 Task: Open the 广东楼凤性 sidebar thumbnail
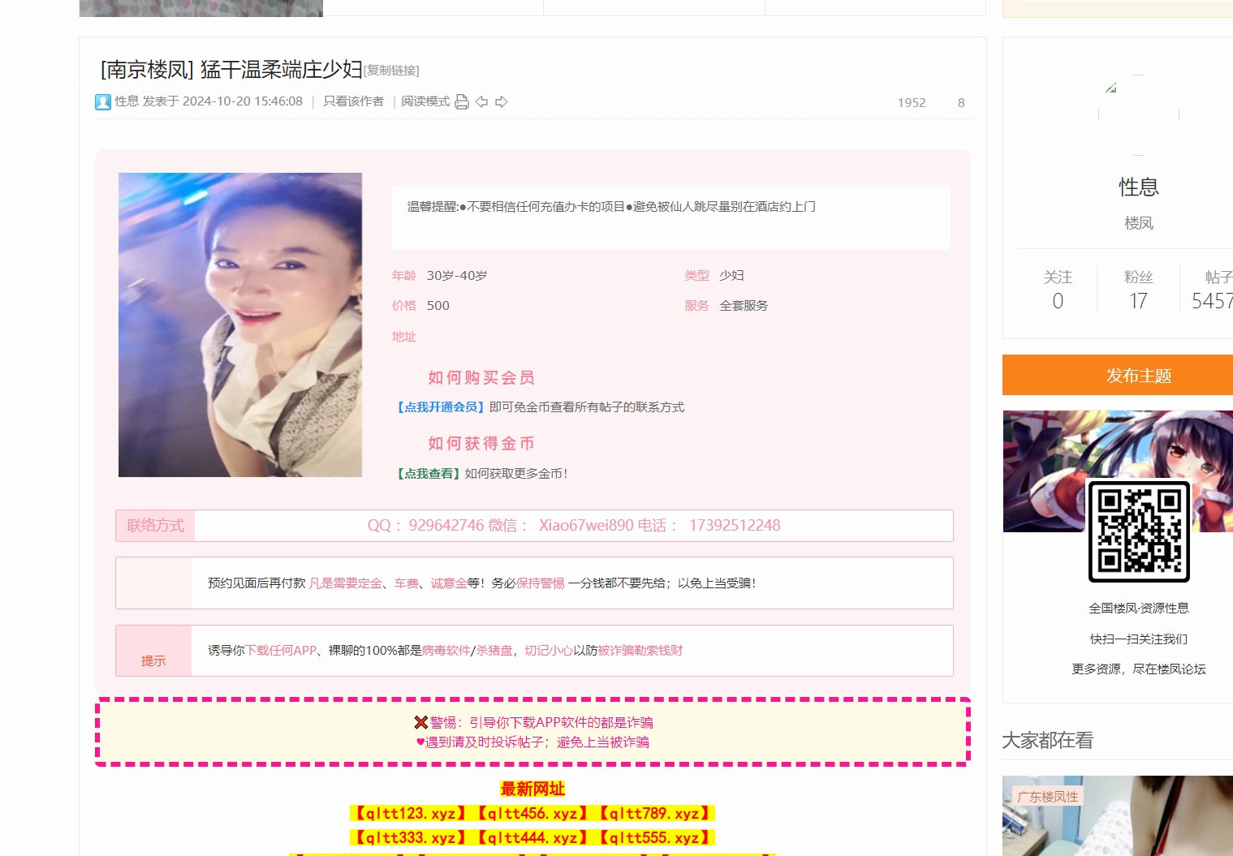tap(1117, 816)
